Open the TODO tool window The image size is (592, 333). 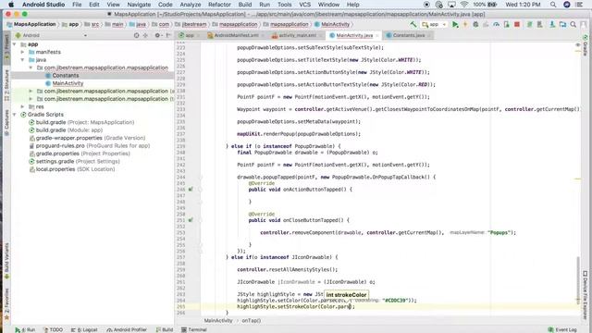[x=54, y=329]
